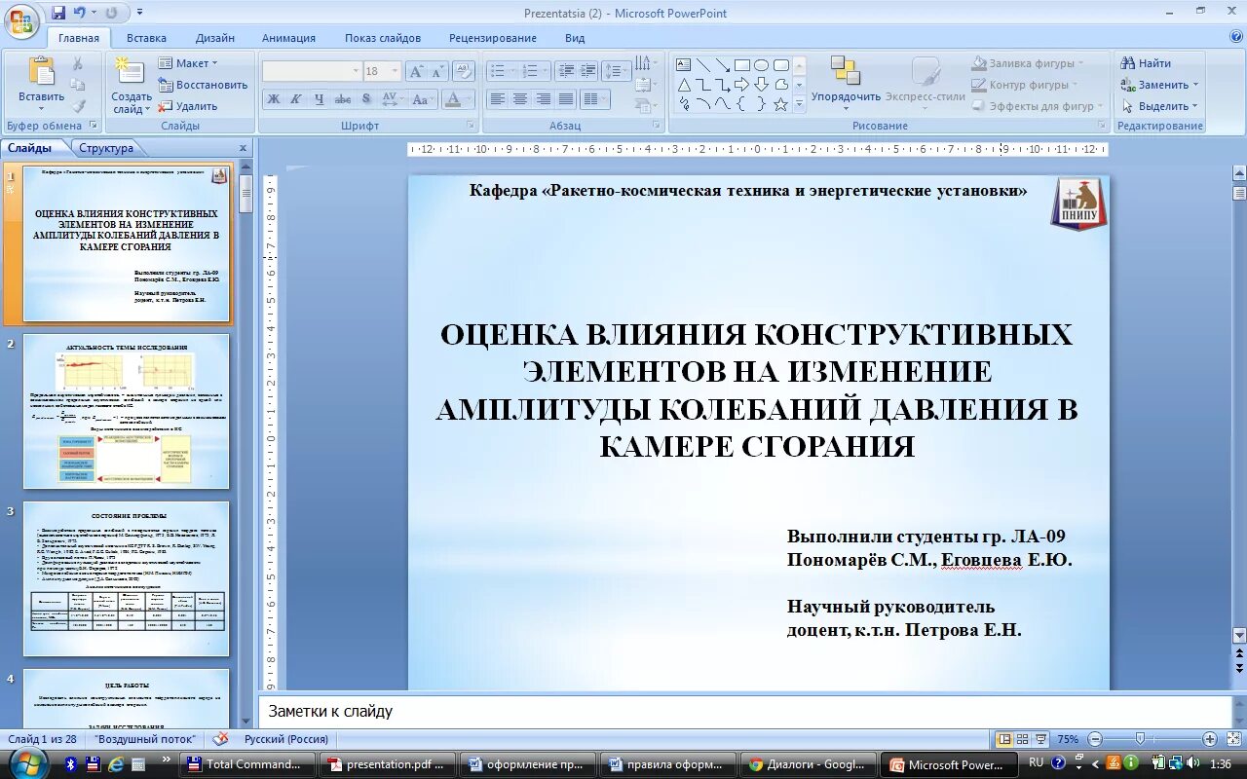
Task: Open the Дизайн ribbon tab
Action: coord(214,38)
